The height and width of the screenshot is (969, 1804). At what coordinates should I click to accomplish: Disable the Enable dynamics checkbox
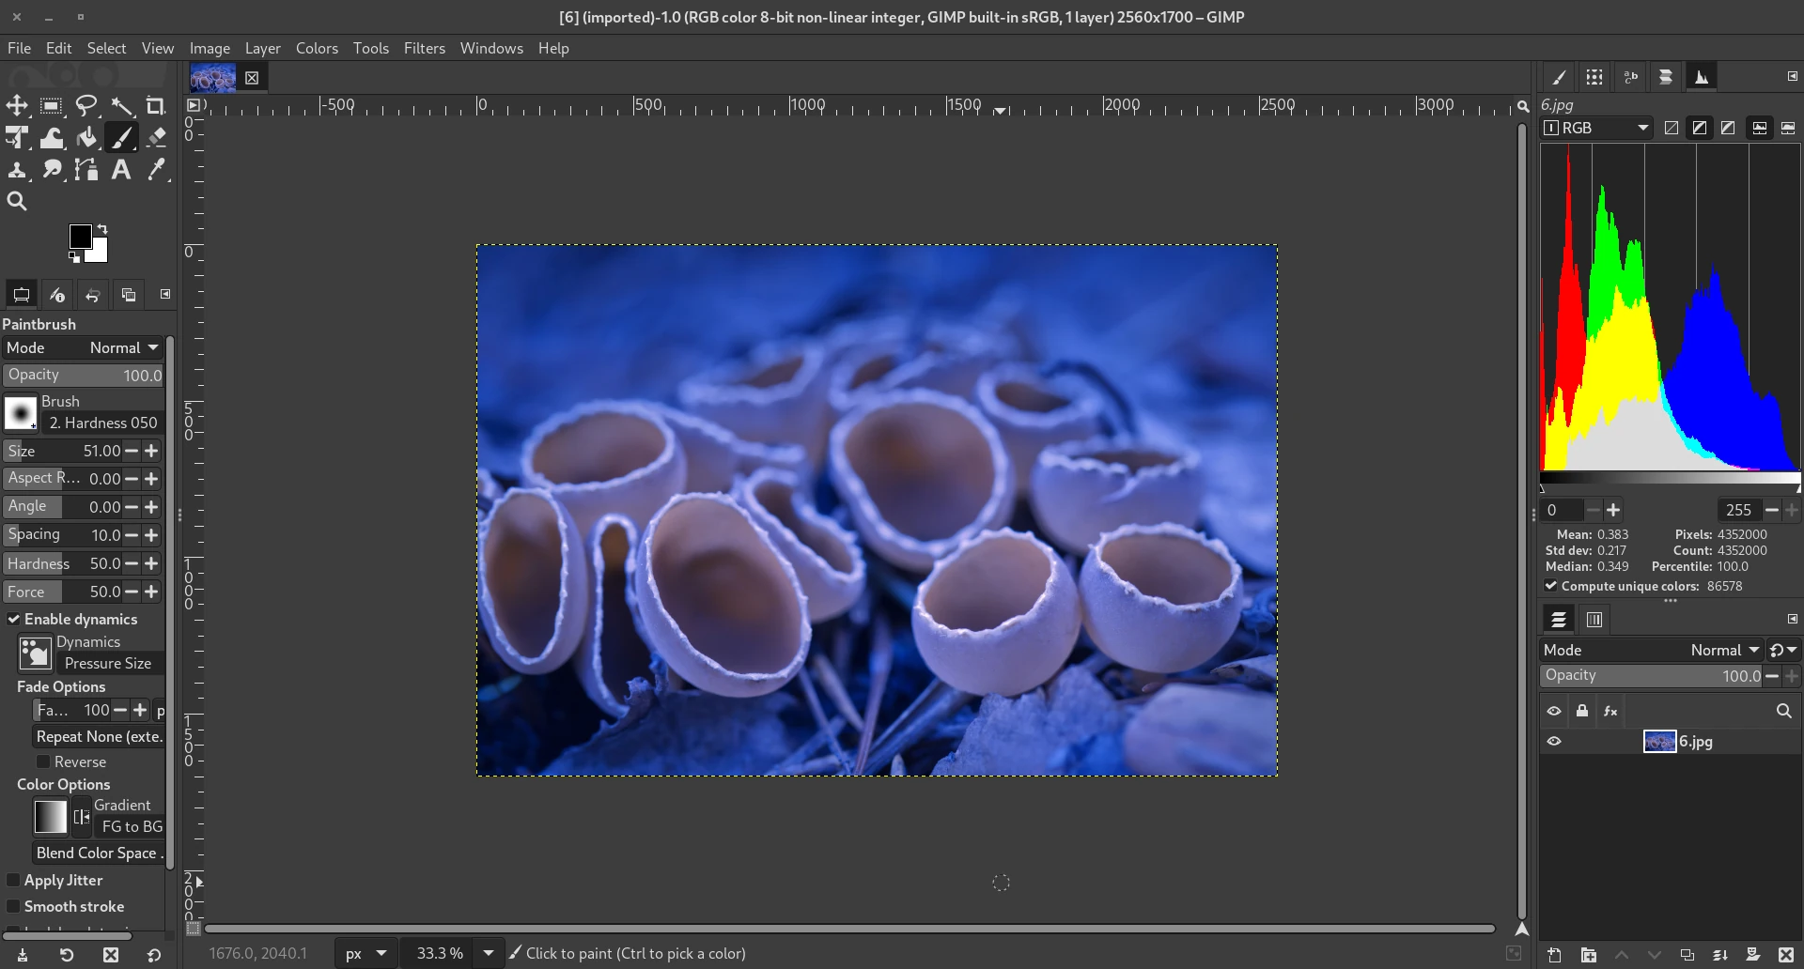point(14,620)
